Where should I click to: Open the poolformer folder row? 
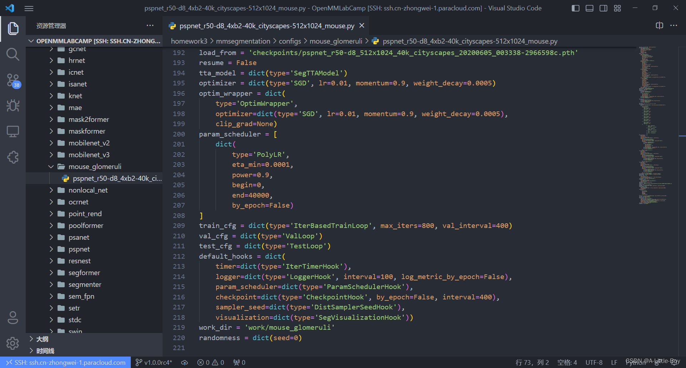click(94, 225)
